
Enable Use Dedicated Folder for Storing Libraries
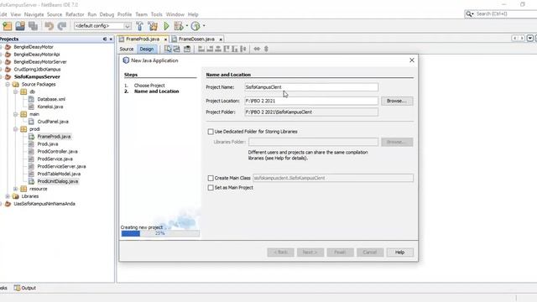[x=211, y=132]
